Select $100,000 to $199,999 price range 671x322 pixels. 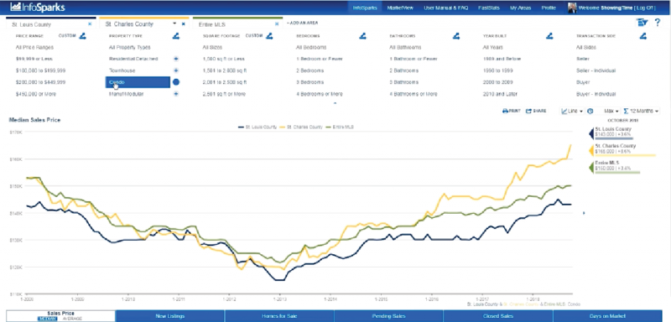(40, 70)
